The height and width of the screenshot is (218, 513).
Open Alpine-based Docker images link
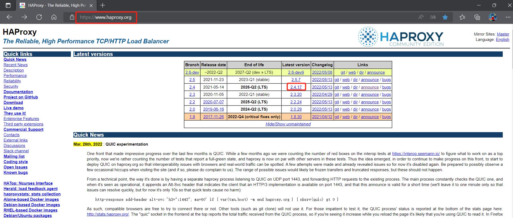(x=31, y=199)
